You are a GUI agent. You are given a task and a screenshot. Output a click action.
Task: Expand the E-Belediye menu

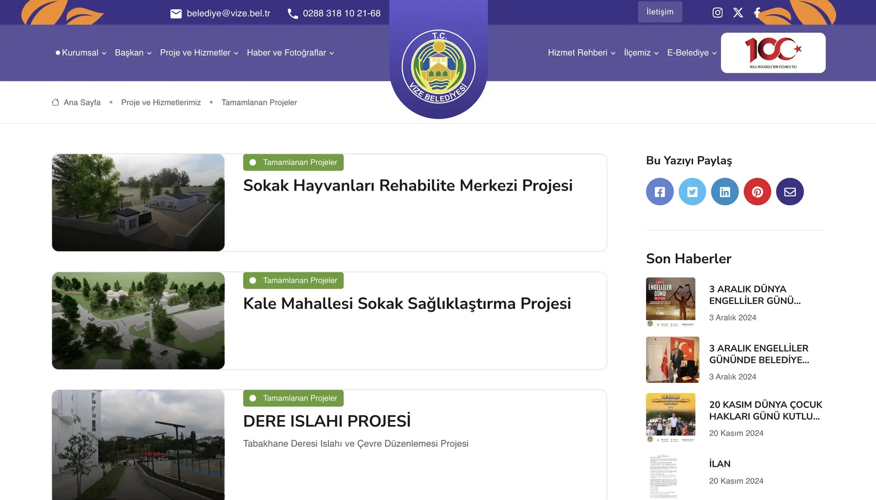point(691,53)
